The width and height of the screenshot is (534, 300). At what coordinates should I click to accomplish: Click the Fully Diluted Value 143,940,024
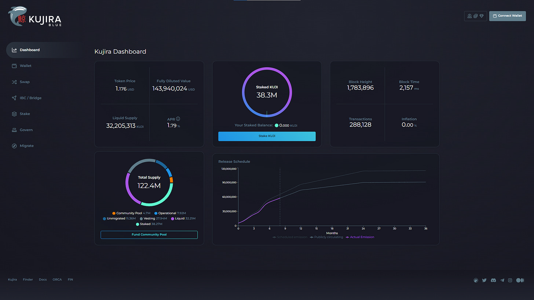tap(170, 89)
